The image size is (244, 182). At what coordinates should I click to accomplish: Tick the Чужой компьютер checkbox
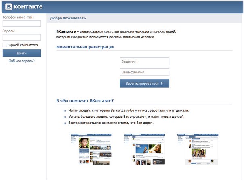(5, 45)
